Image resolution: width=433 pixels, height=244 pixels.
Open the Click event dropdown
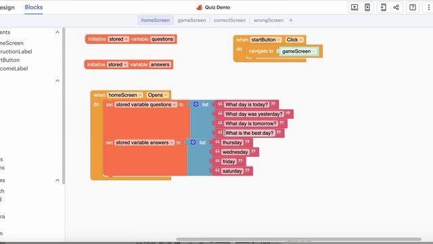[x=294, y=39]
